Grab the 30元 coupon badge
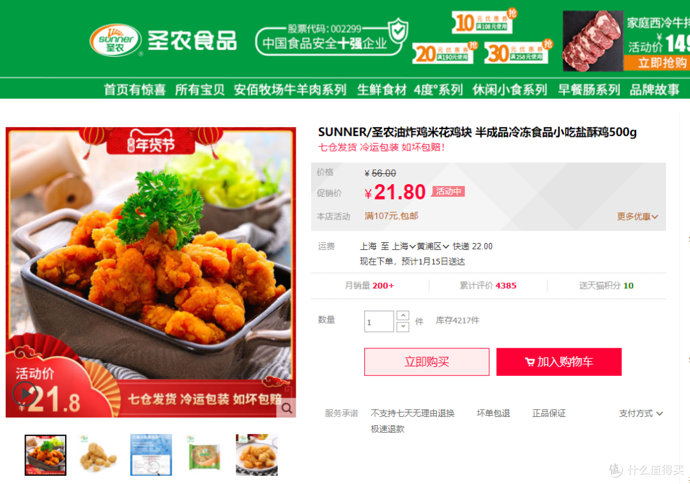The height and width of the screenshot is (484, 690). tap(518, 52)
